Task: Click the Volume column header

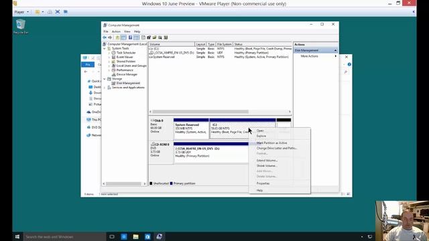Action: point(172,44)
